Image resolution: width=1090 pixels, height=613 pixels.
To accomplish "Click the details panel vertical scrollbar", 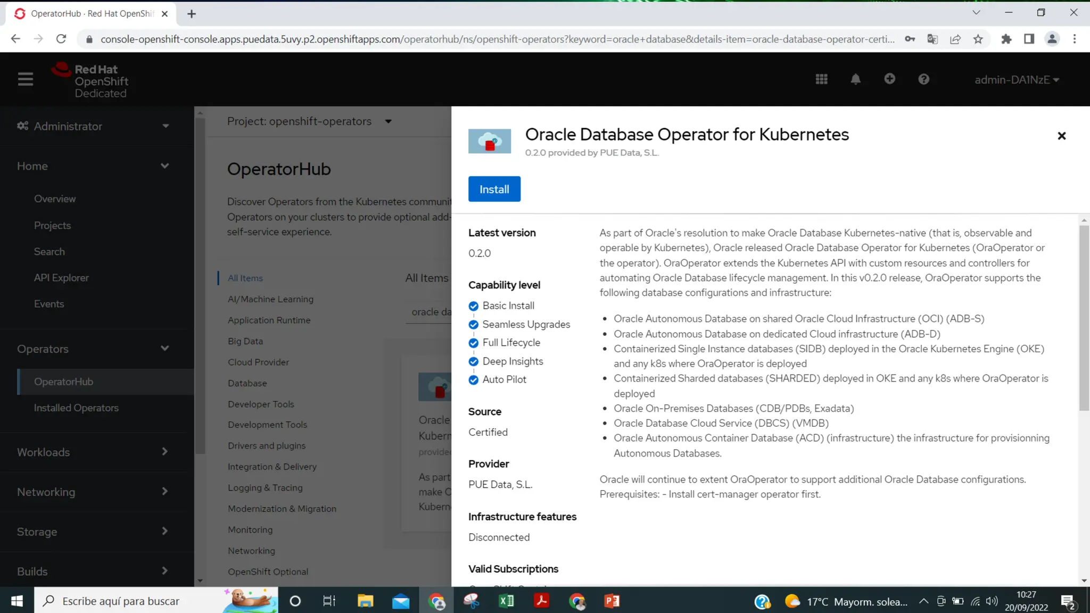I will click(1084, 318).
